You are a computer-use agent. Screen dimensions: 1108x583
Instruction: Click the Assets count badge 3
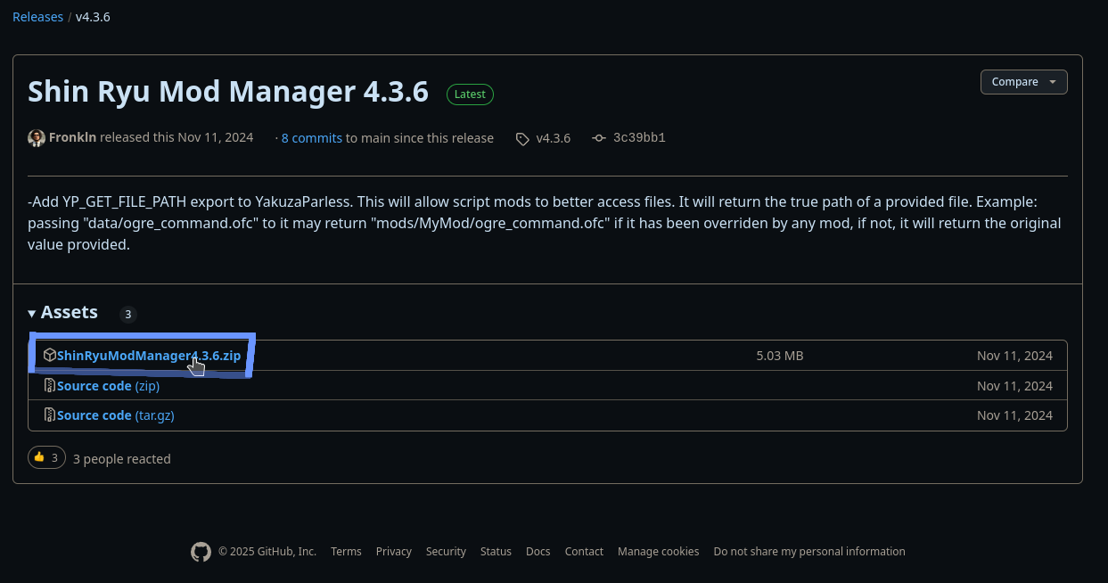click(128, 315)
